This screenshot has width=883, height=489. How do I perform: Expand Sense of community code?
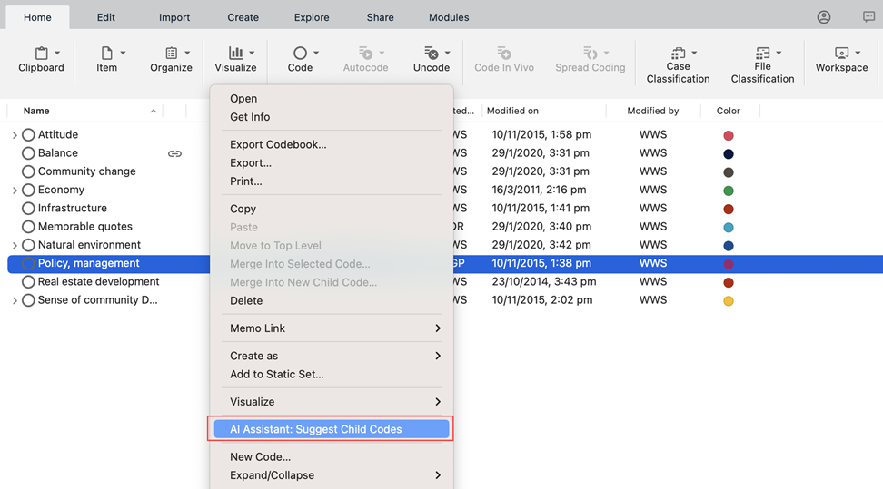tap(15, 300)
